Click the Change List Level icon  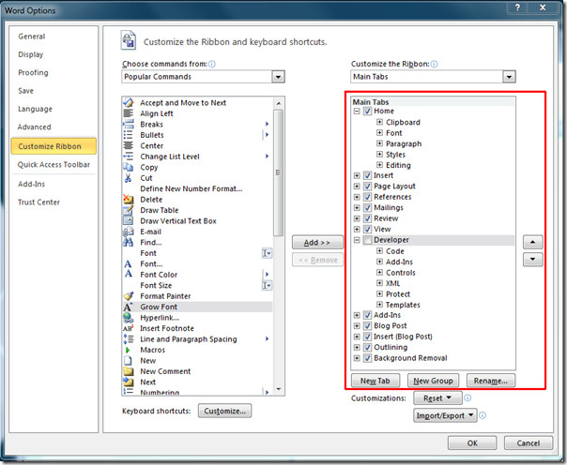click(x=128, y=157)
